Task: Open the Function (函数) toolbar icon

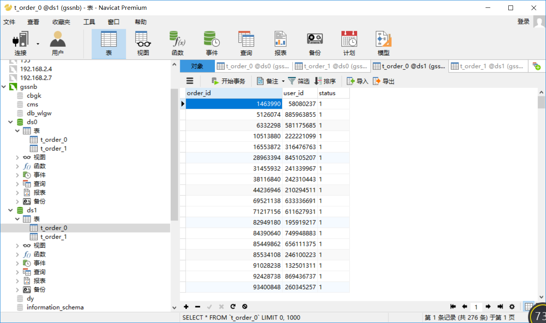Action: [177, 44]
